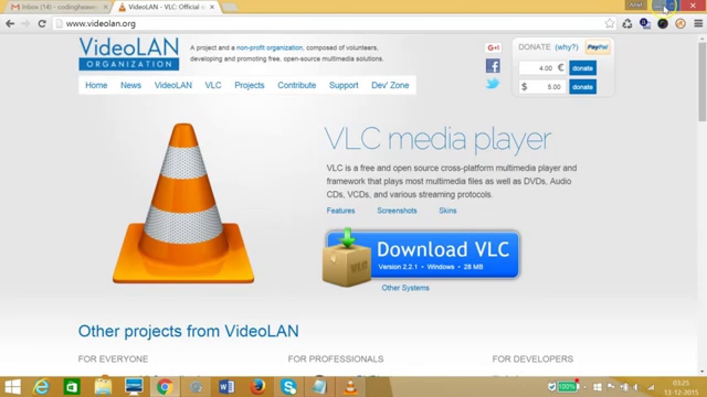The height and width of the screenshot is (397, 707).
Task: Open the Skins link
Action: point(448,211)
